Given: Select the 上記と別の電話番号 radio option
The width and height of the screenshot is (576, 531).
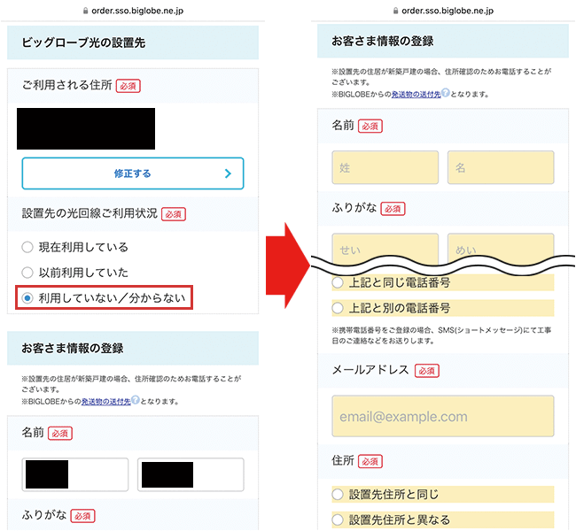Looking at the screenshot, I should [338, 308].
